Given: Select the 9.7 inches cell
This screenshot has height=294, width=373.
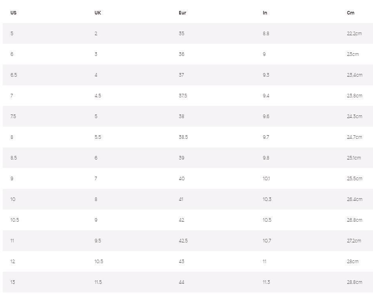Looking at the screenshot, I should click(266, 137).
